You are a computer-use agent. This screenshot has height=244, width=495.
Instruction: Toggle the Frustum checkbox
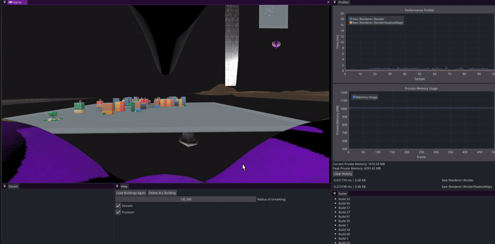point(118,212)
